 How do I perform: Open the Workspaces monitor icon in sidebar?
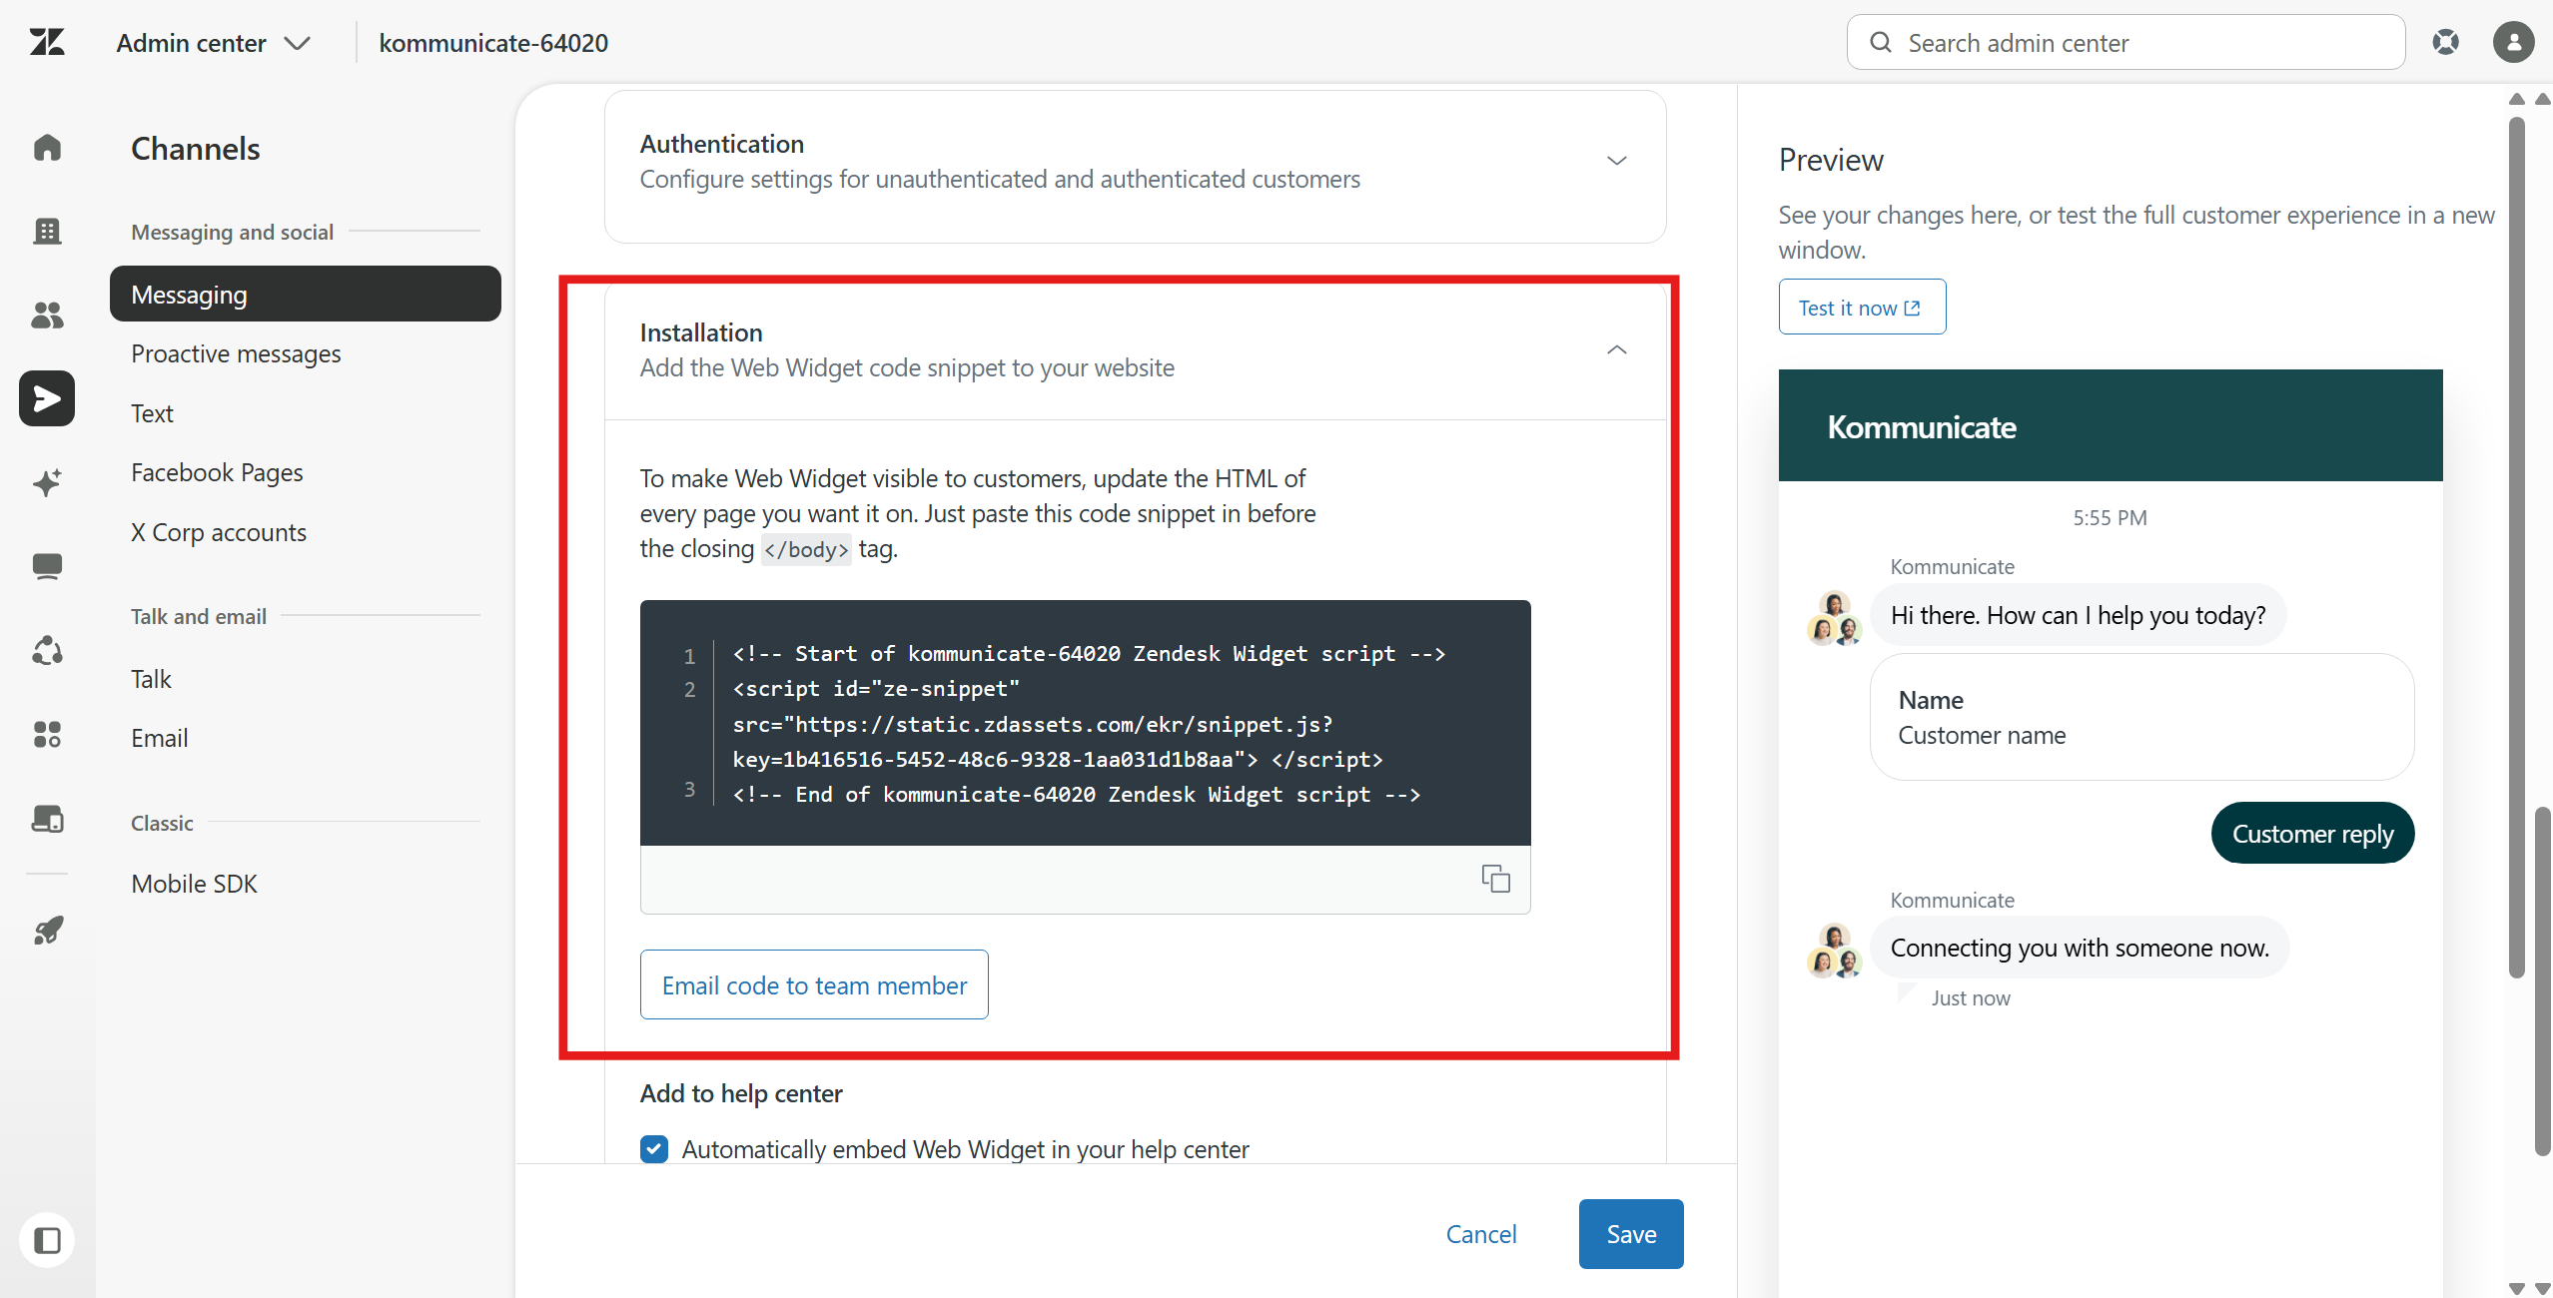(47, 566)
